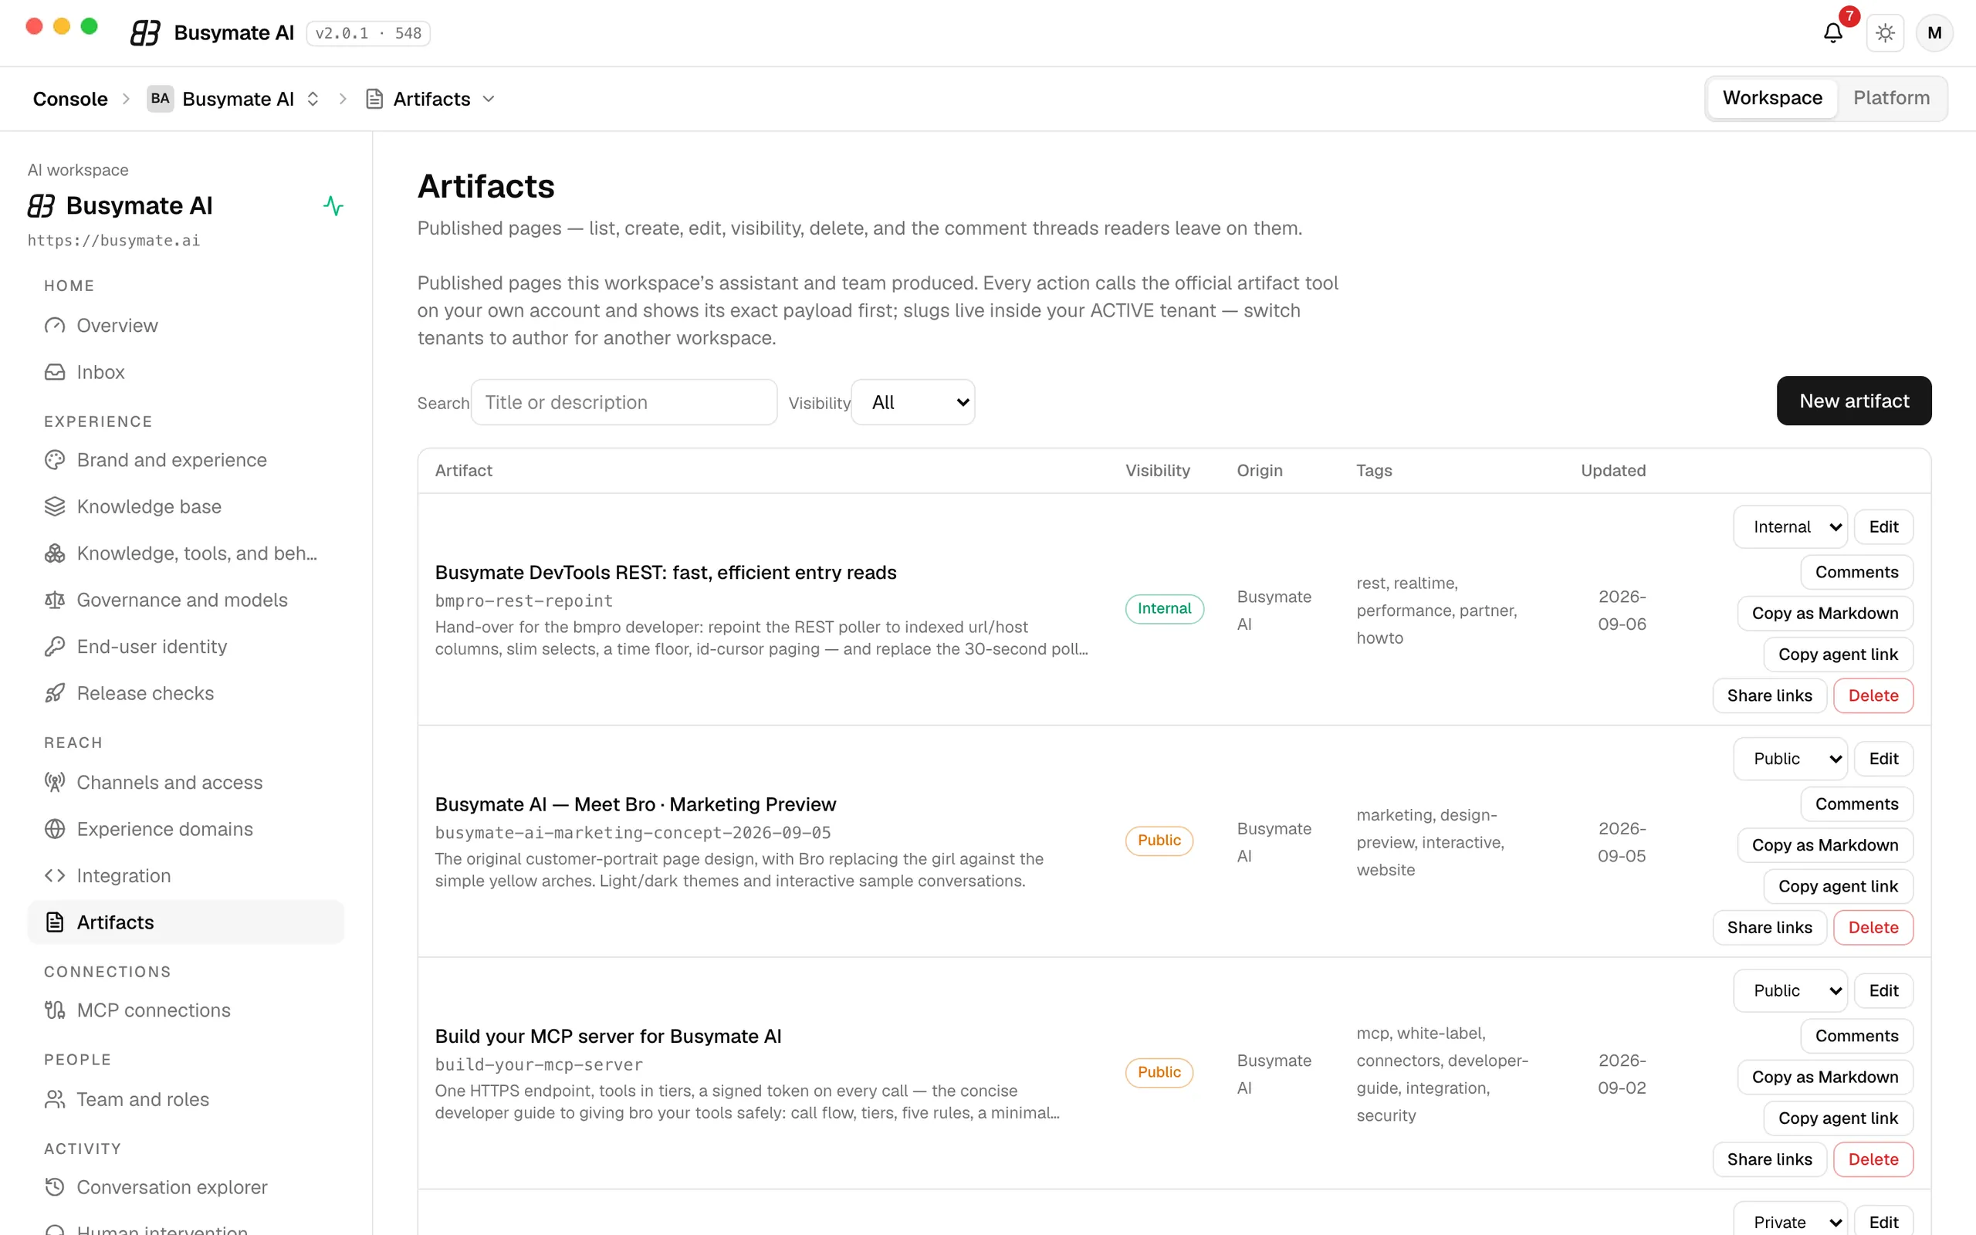This screenshot has width=1976, height=1235.
Task: Go to Knowledge base page
Action: (x=185, y=506)
